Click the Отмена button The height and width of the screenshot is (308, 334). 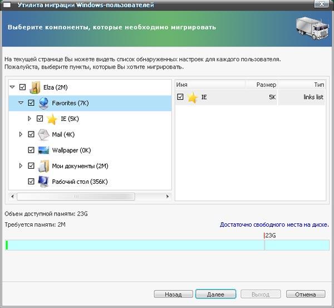coord(306,295)
